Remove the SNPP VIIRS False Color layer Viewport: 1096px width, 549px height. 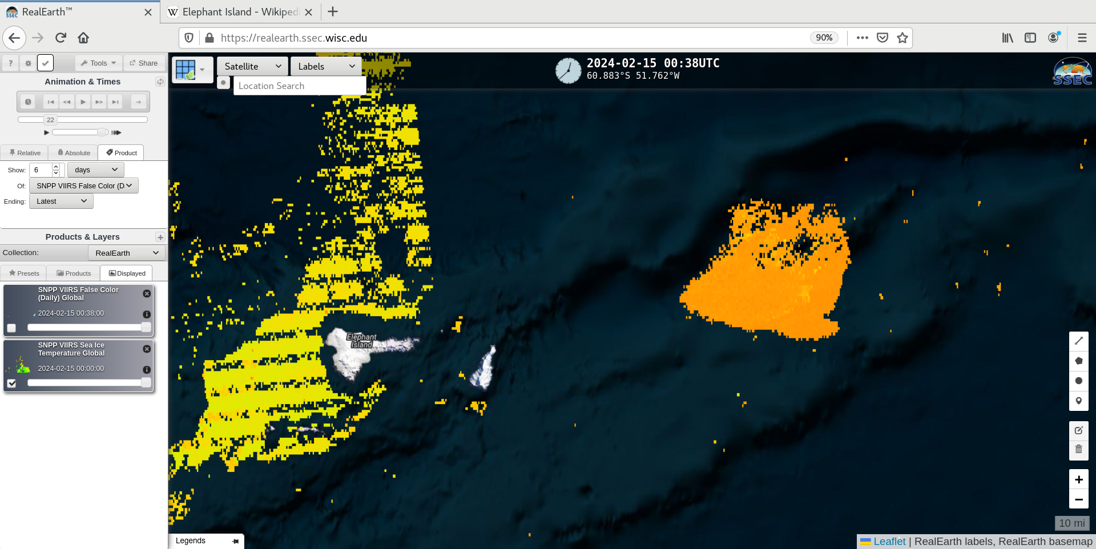147,293
